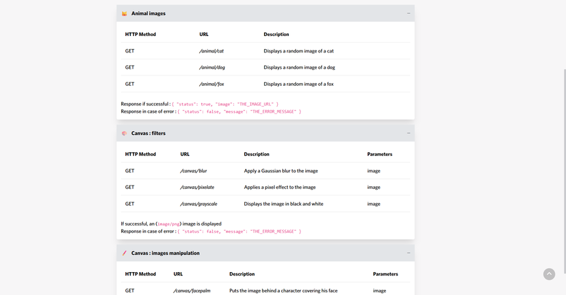Image resolution: width=566 pixels, height=295 pixels.
Task: Collapse the Canvas : images manipulation section
Action: (x=409, y=253)
